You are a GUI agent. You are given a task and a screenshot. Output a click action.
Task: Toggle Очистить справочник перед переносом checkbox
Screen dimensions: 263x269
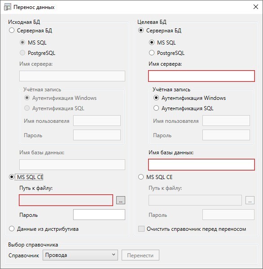pos(141,229)
